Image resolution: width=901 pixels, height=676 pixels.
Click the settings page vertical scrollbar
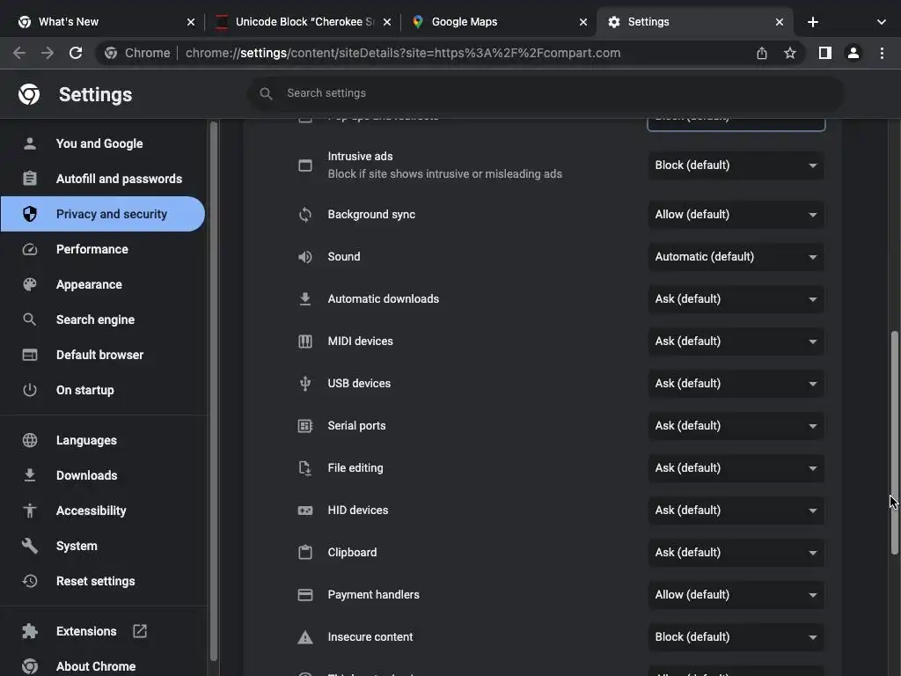(895, 442)
